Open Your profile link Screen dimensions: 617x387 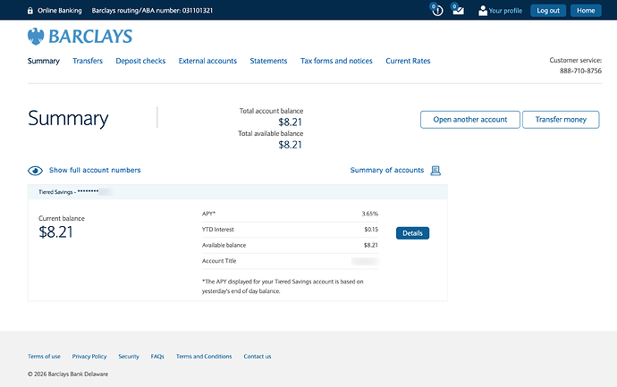505,11
